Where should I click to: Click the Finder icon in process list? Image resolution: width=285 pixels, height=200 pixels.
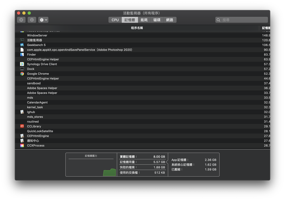pyautogui.click(x=22, y=54)
